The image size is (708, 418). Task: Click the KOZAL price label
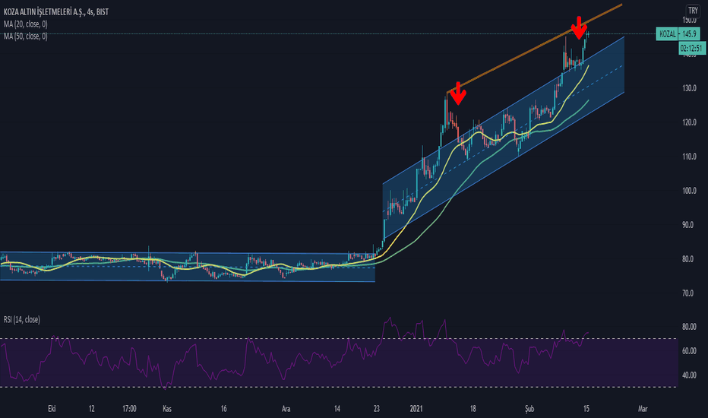click(668, 34)
